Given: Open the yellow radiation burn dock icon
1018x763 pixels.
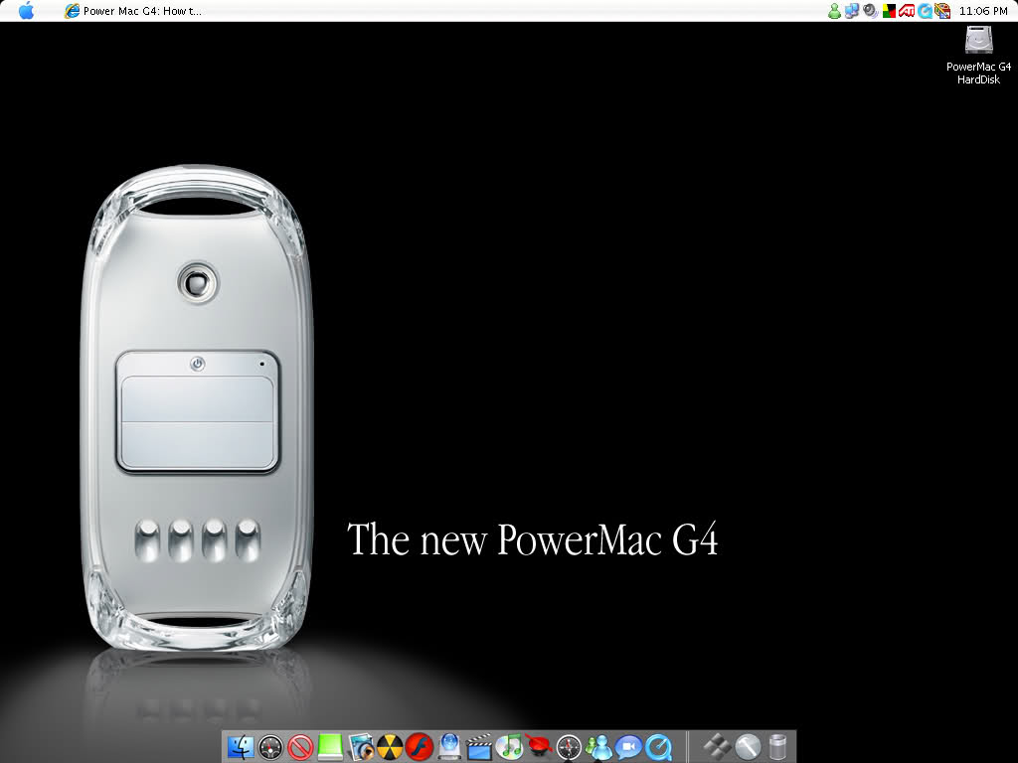Looking at the screenshot, I should pyautogui.click(x=390, y=747).
